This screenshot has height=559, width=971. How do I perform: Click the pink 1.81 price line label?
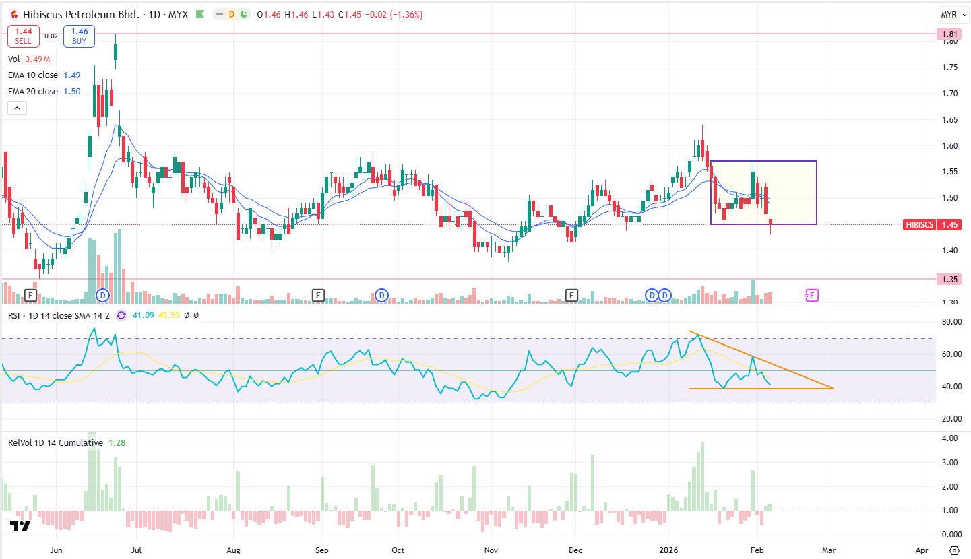tap(951, 34)
